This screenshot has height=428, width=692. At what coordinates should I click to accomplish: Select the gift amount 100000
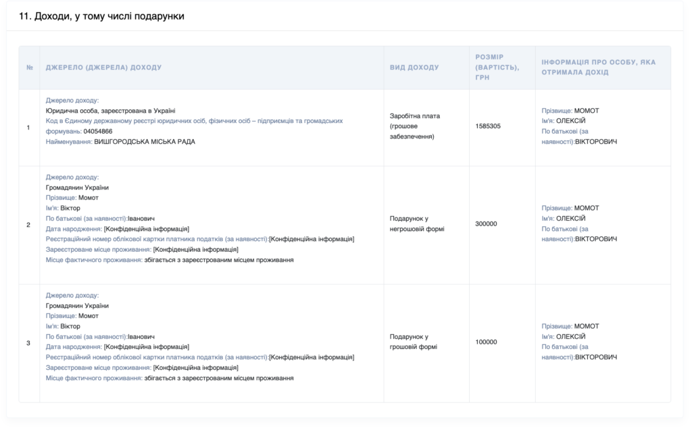coord(486,342)
